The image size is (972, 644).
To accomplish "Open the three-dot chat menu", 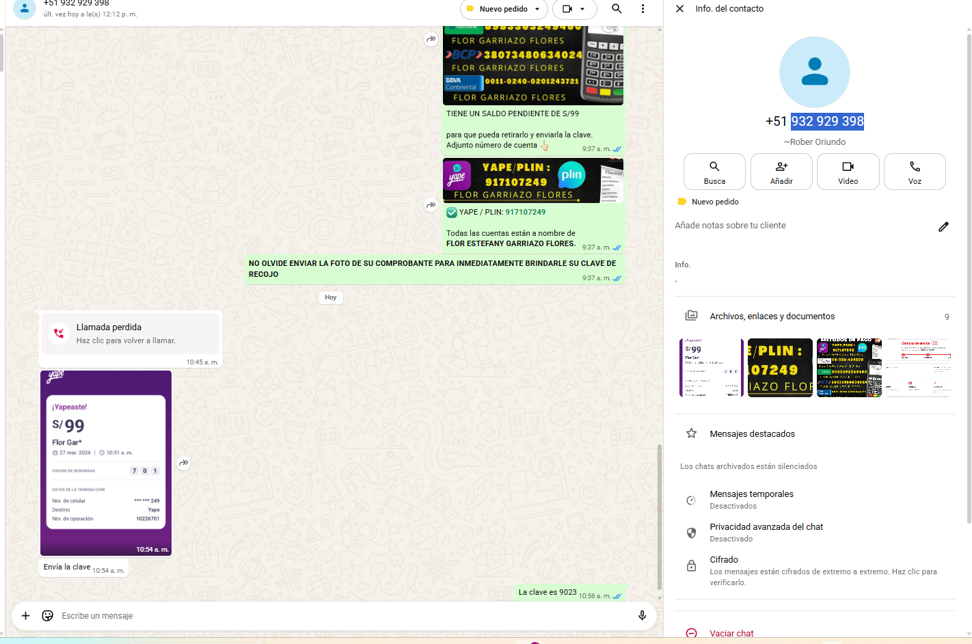I will 643,9.
